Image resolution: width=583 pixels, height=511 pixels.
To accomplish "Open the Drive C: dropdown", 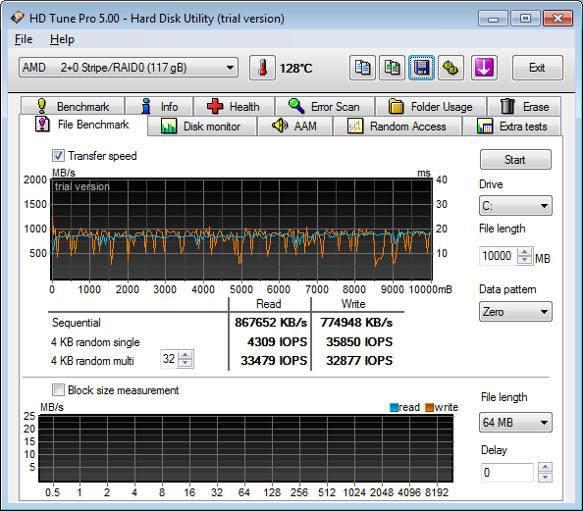I will 515,206.
